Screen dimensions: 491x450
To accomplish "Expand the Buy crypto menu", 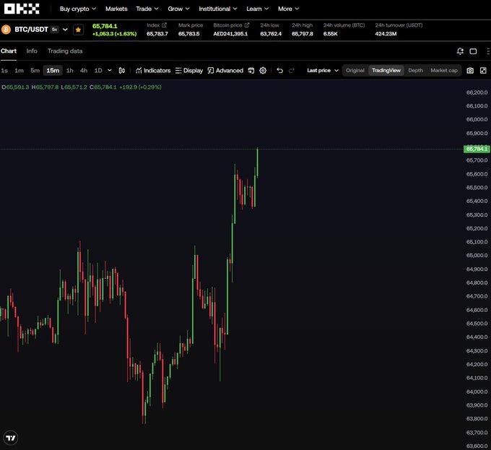I will coord(78,9).
